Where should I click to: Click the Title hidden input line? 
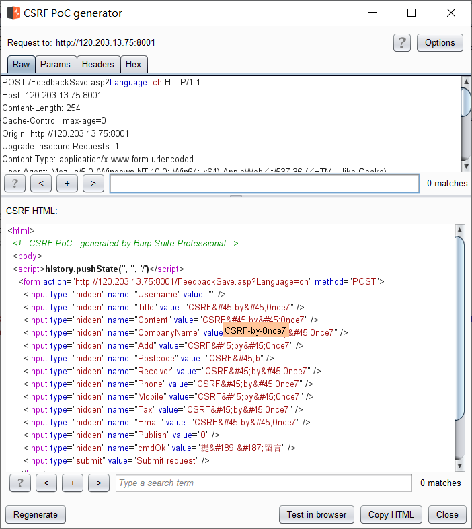click(164, 308)
